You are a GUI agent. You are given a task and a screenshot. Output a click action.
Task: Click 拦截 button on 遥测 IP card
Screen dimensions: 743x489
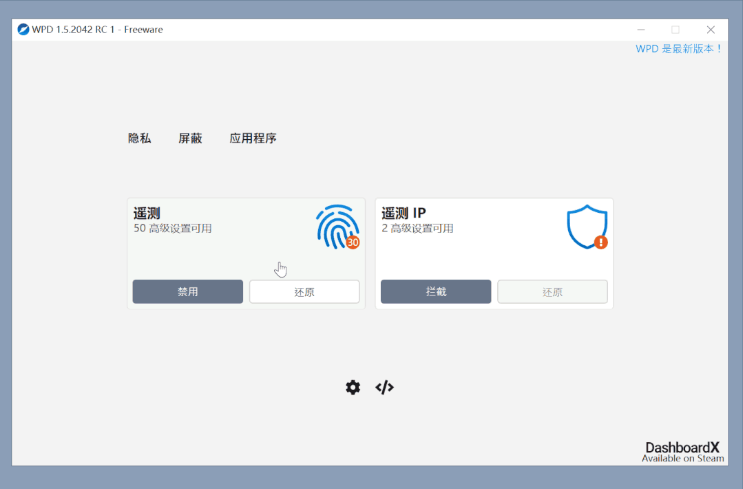click(x=436, y=291)
